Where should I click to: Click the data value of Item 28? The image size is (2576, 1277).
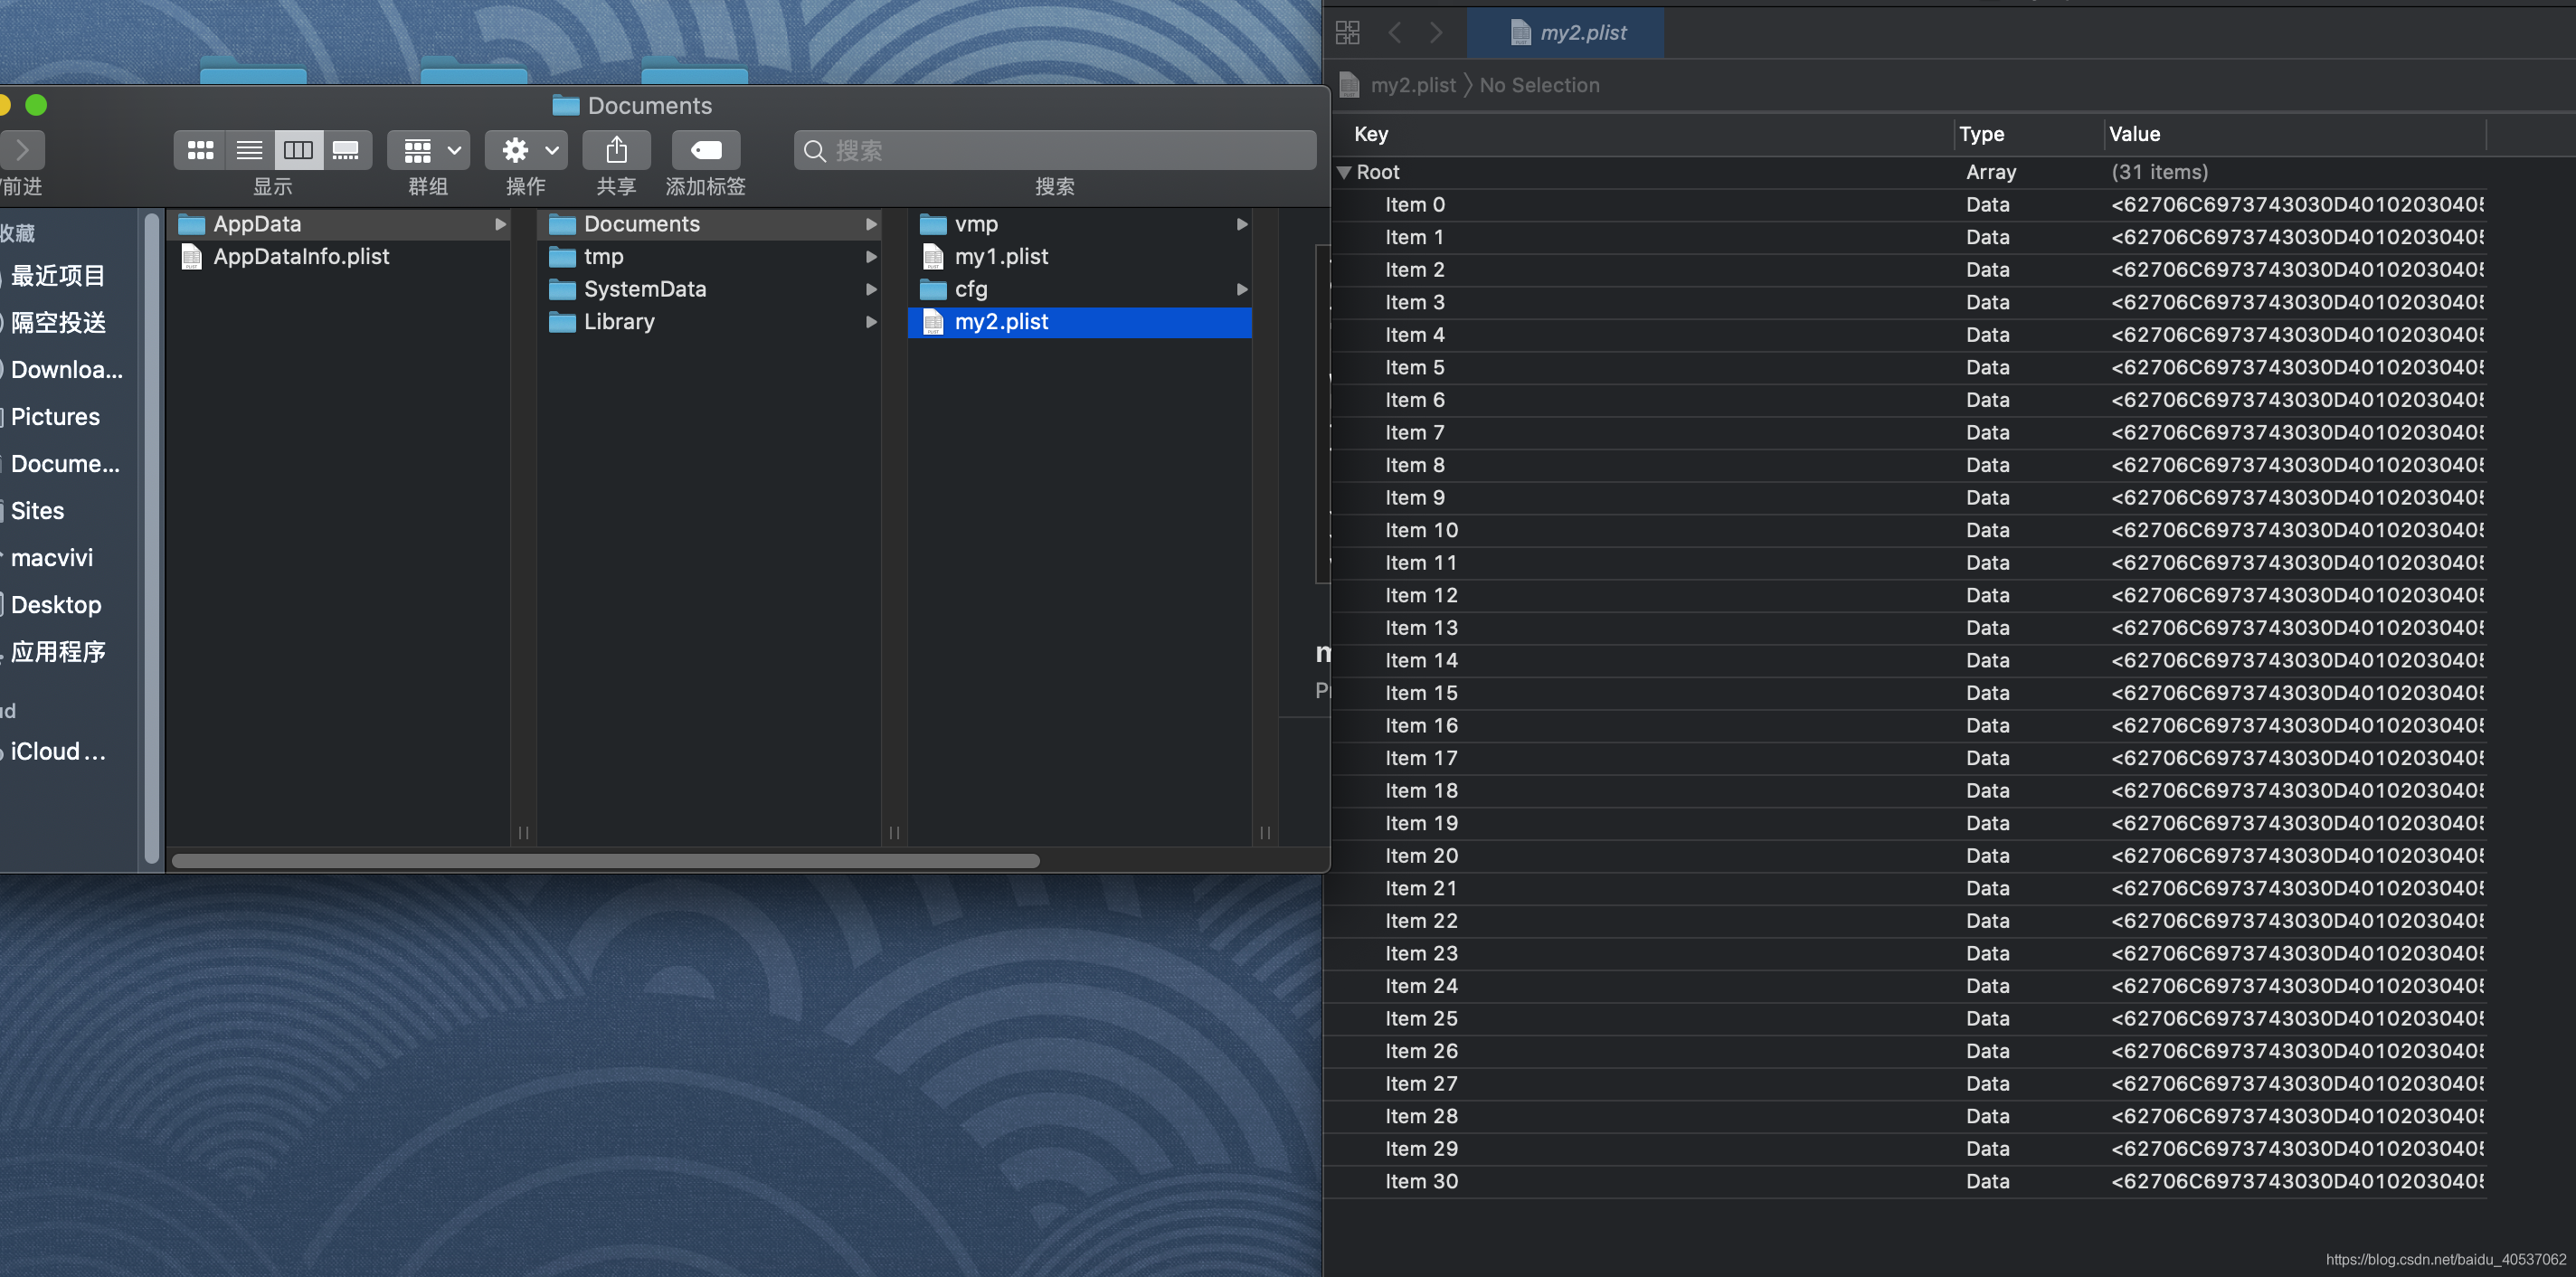tap(2297, 1117)
